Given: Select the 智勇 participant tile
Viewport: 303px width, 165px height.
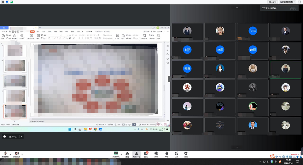Looking at the screenshot, I should 187,68.
